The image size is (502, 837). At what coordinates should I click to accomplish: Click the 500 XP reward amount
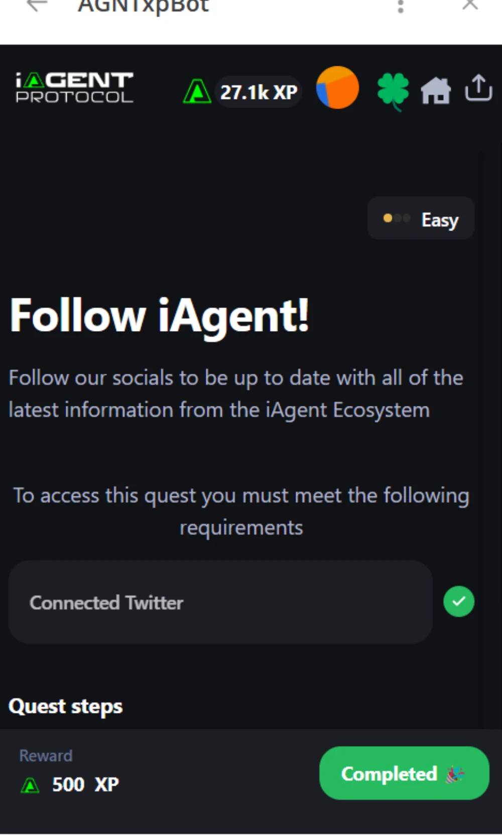[x=86, y=784]
